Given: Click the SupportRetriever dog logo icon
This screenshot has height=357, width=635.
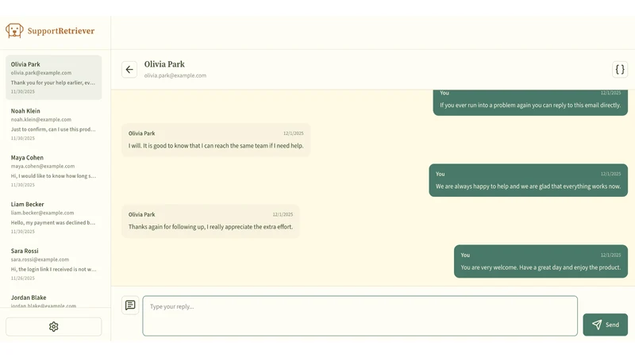Looking at the screenshot, I should click(x=14, y=31).
